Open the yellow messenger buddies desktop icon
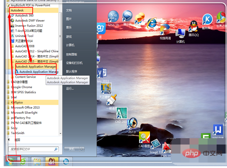Viewport: 227px width, 168px height. pyautogui.click(x=140, y=18)
